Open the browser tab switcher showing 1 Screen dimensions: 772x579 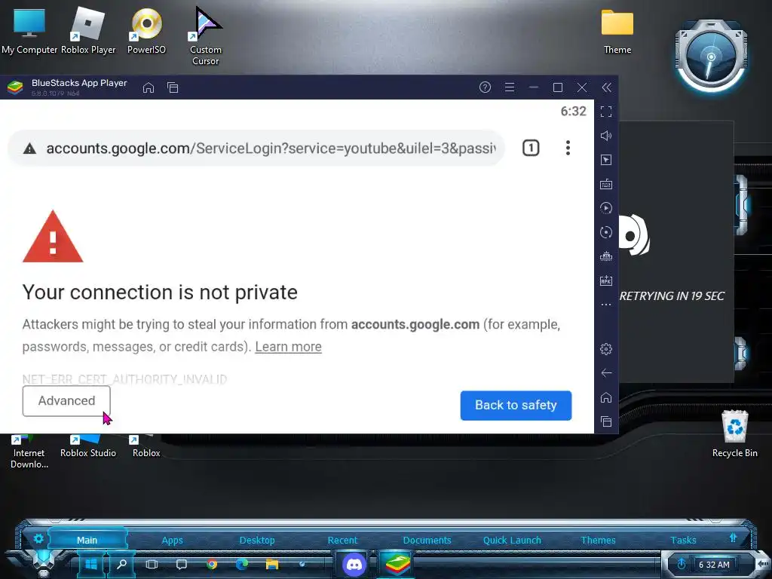pos(531,148)
